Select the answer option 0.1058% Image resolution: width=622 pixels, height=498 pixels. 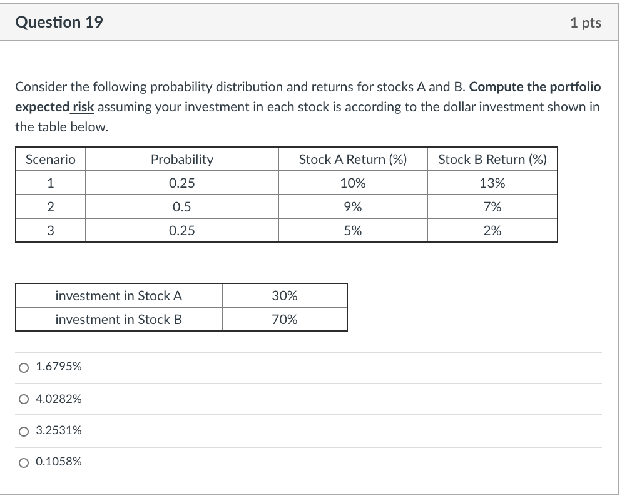tap(59, 462)
